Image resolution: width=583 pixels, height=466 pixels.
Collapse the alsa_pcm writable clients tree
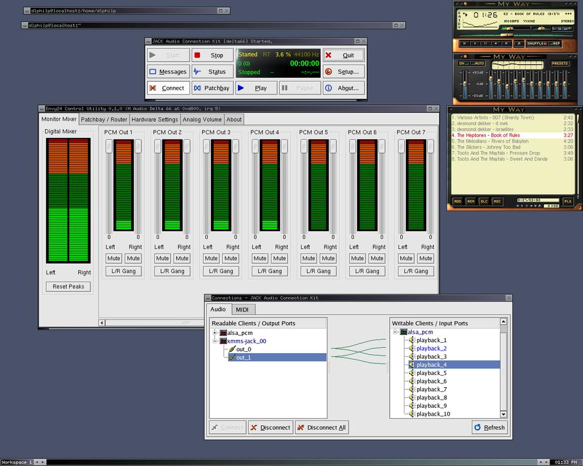point(395,332)
